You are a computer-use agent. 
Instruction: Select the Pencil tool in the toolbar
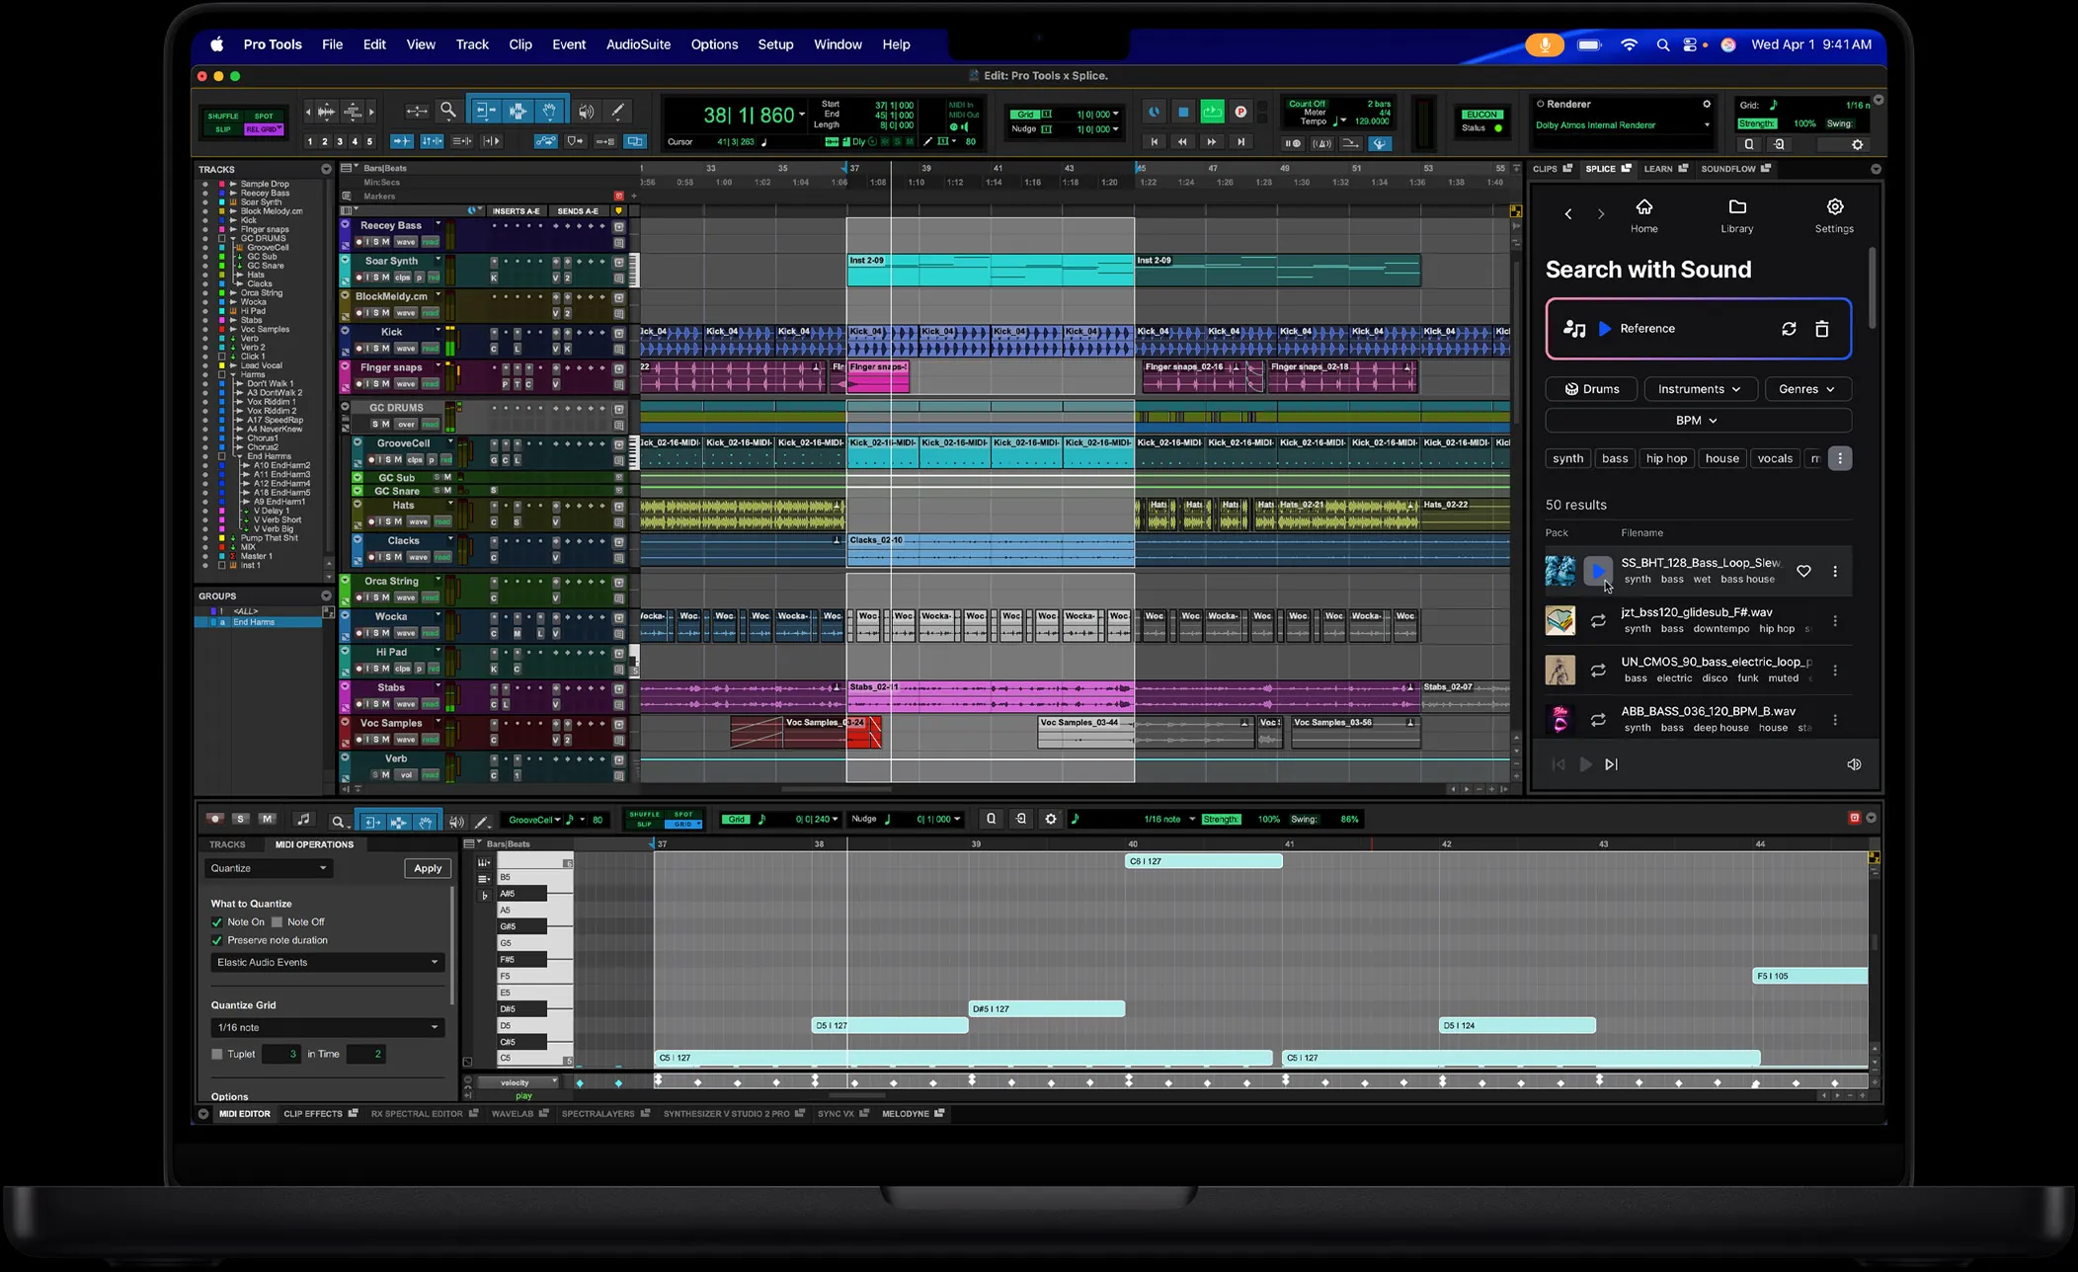[618, 112]
